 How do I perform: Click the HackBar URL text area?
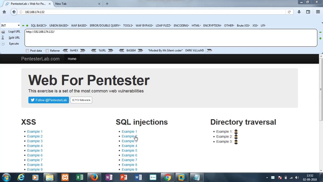171,38
